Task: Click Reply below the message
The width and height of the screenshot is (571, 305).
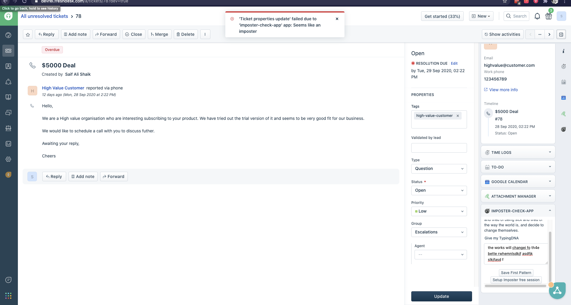Action: pyautogui.click(x=54, y=177)
